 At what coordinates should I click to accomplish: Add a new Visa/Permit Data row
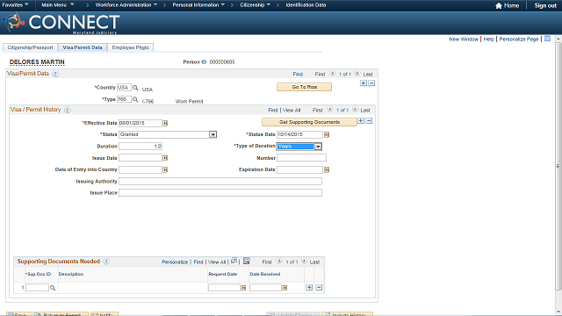pos(364,83)
